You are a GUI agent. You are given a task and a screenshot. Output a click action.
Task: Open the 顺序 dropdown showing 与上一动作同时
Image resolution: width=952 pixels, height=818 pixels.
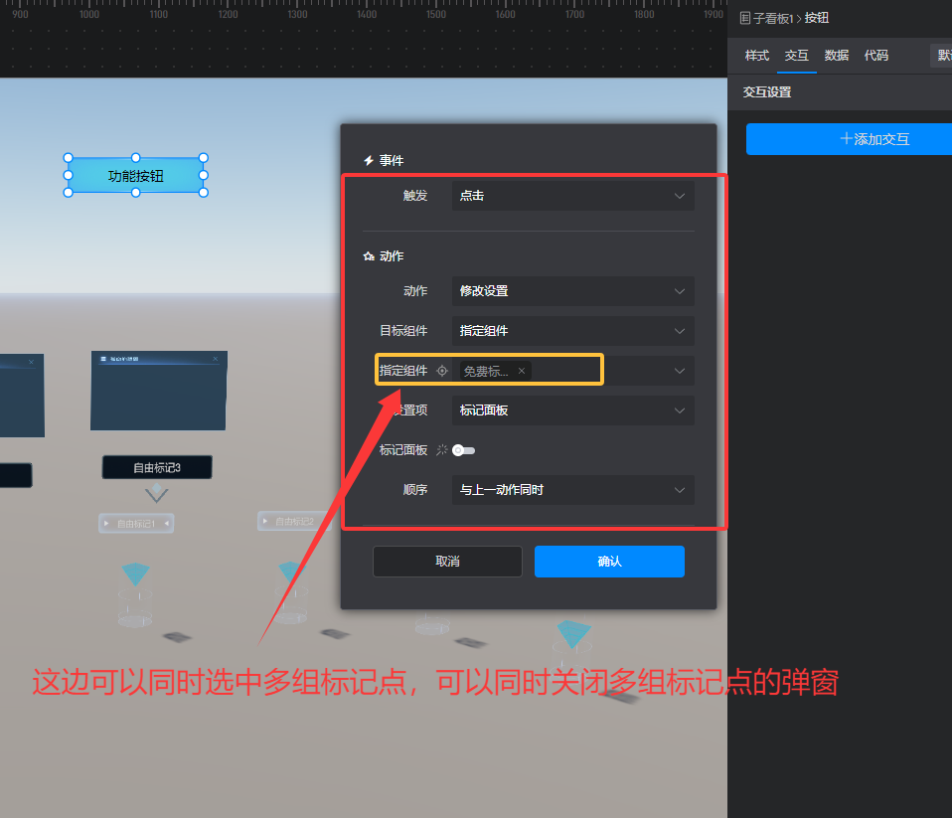572,490
